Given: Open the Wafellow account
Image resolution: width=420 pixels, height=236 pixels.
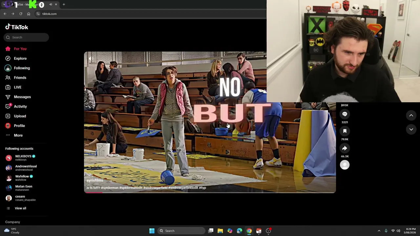Looking at the screenshot, I should (19, 178).
